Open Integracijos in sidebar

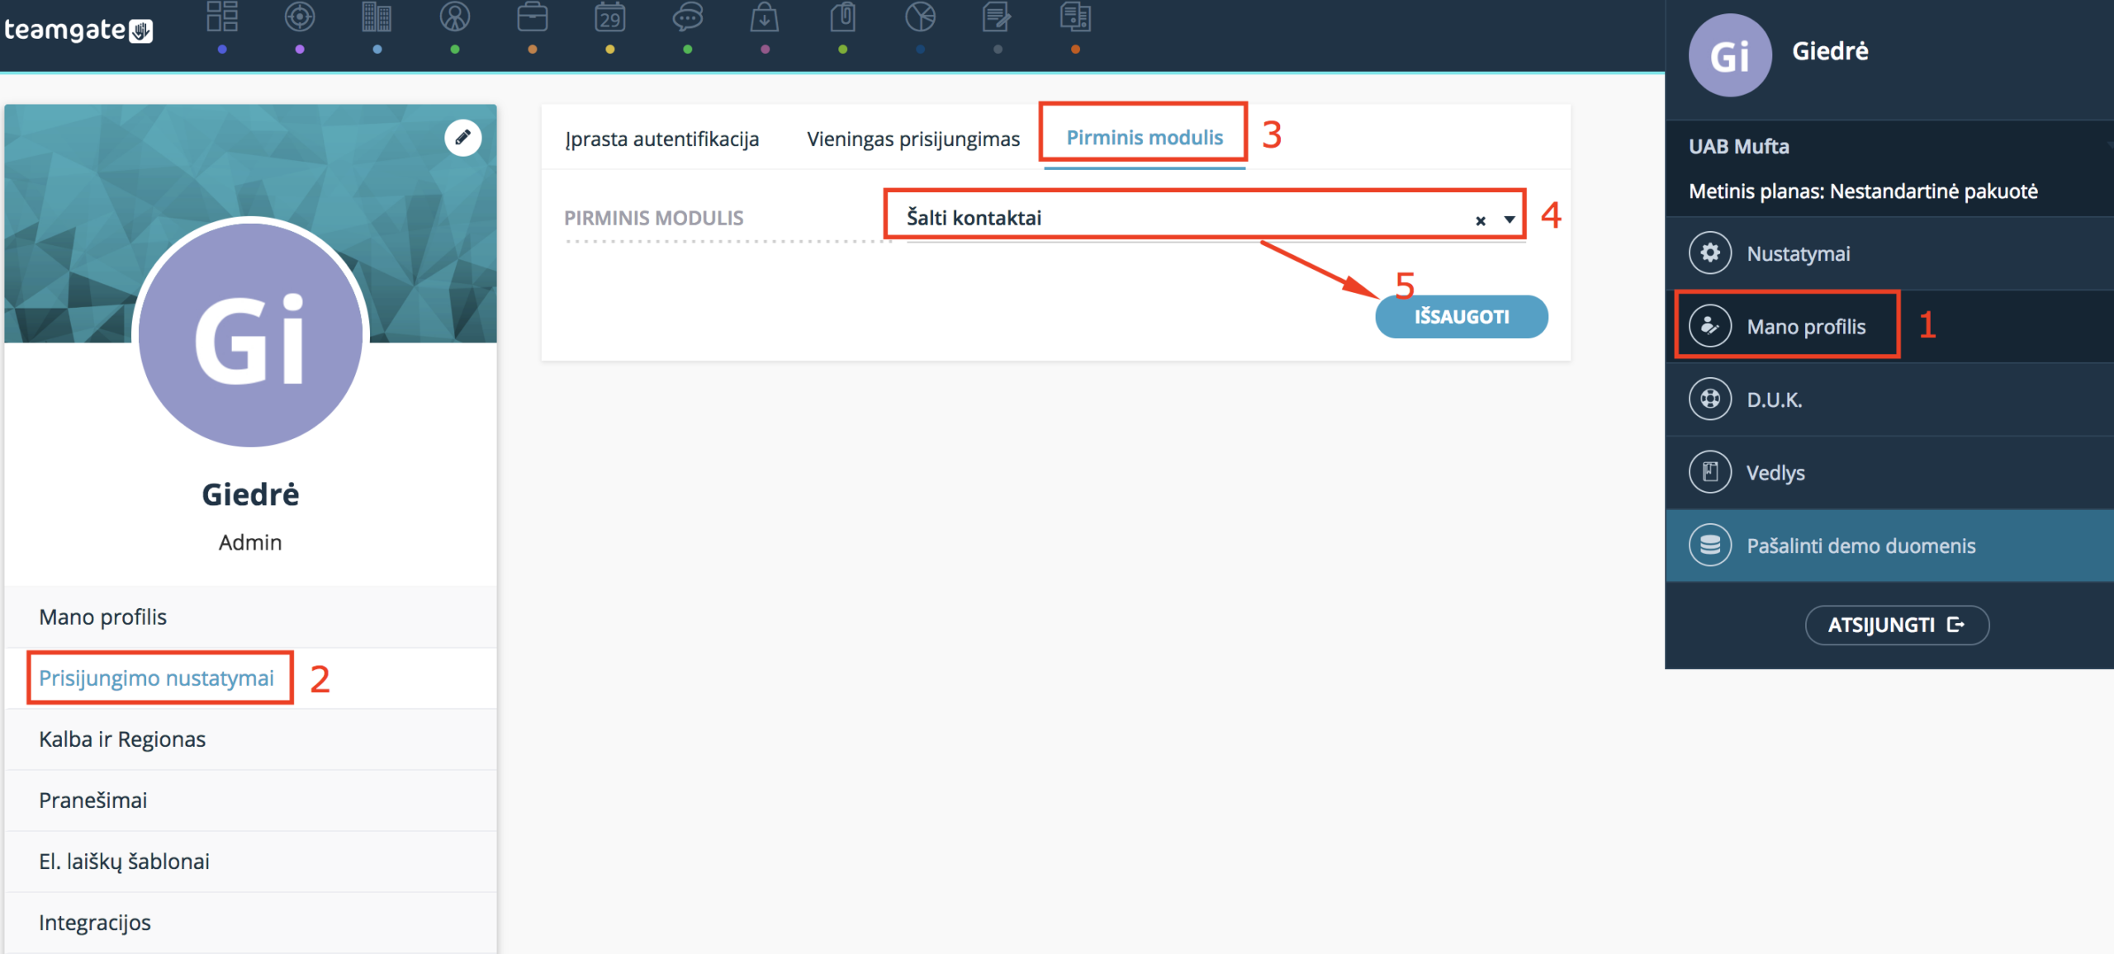[x=251, y=923]
